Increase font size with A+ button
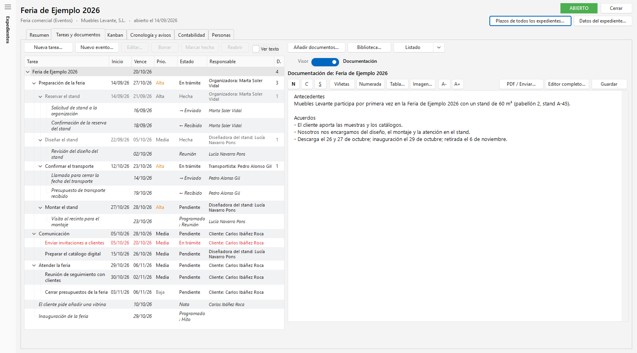This screenshot has height=353, width=637. (457, 84)
